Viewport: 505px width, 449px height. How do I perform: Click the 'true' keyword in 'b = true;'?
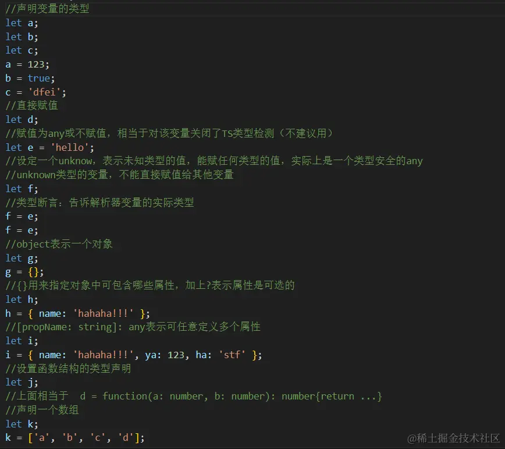coord(38,78)
